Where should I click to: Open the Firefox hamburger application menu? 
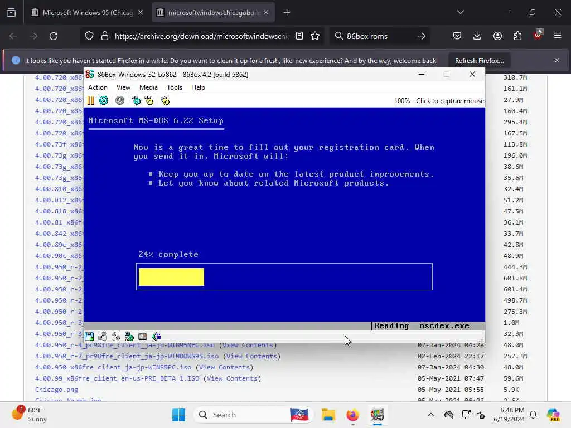point(558,36)
